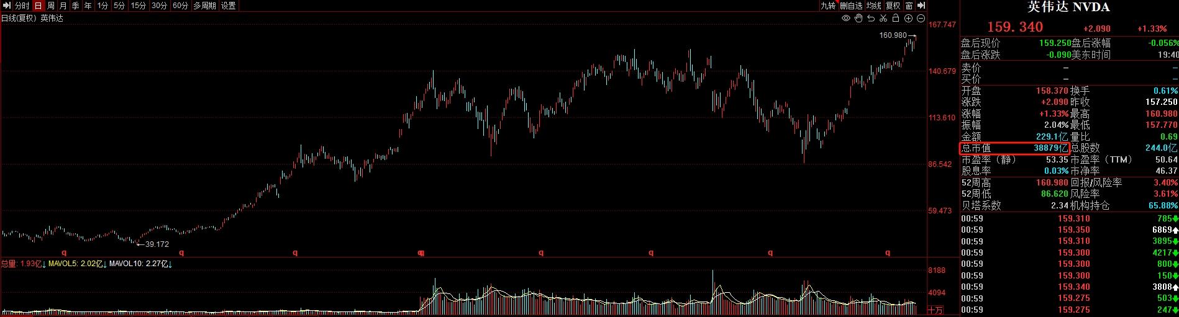Click the 贝塔系数 value 2.34
The image size is (1179, 317).
click(x=1059, y=205)
